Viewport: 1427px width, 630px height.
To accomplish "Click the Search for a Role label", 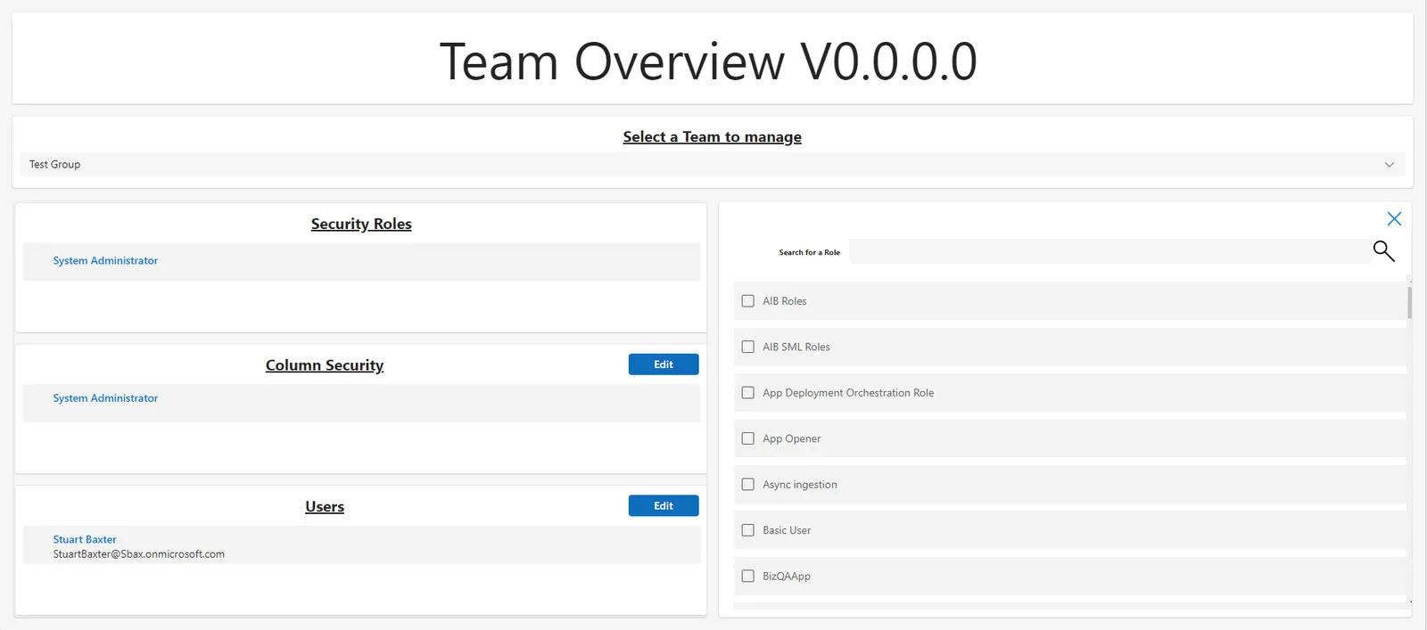I will tap(810, 253).
